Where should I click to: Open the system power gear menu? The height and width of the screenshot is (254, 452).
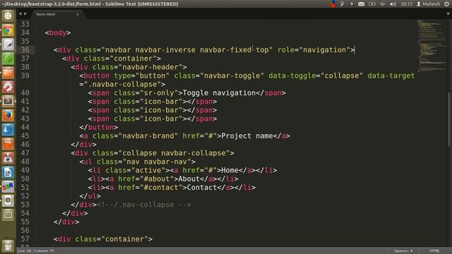point(447,4)
